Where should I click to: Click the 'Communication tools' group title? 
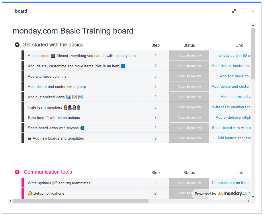[48, 172]
